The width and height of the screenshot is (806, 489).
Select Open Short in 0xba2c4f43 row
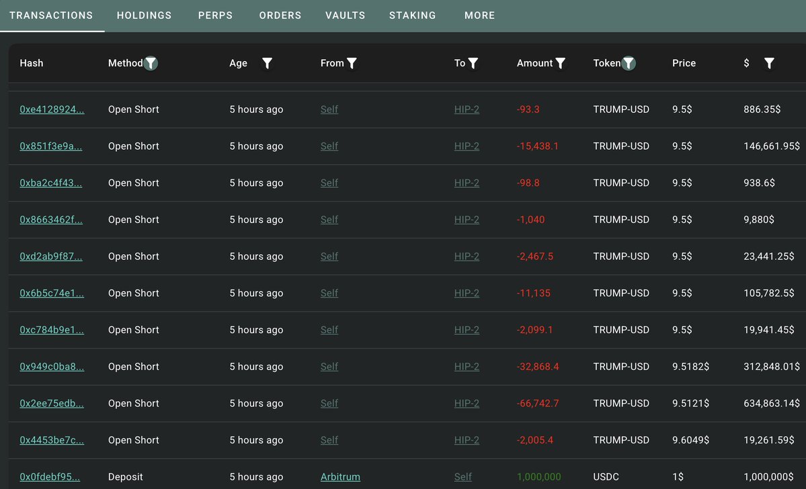(134, 183)
